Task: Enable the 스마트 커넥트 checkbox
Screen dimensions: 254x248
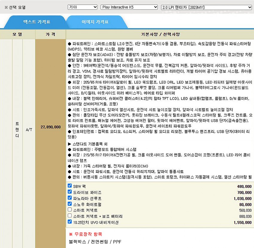Action: tap(70, 210)
